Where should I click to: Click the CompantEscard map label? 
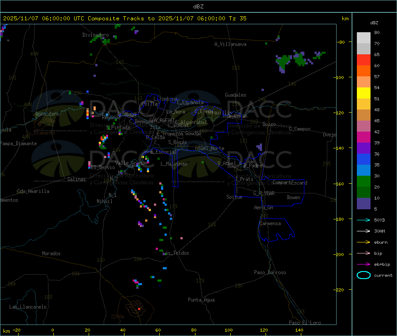pos(290,183)
